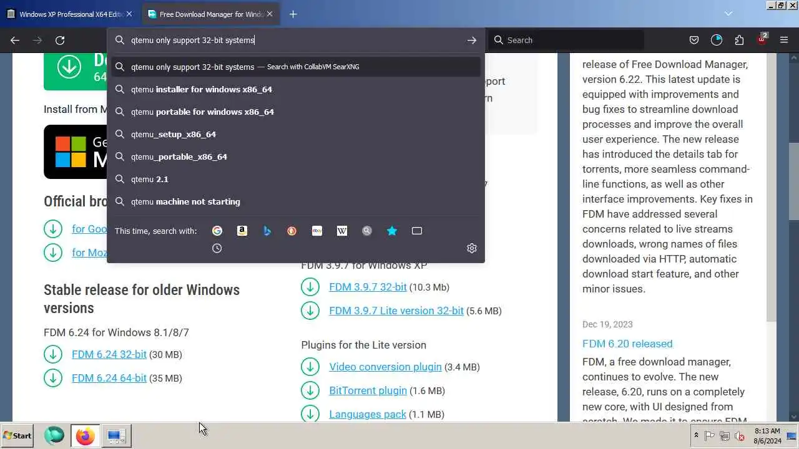The height and width of the screenshot is (449, 799).
Task: Select suggestion qtemu machine not starting
Action: point(297,201)
